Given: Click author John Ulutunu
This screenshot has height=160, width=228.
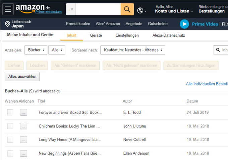Looking at the screenshot, I should [x=135, y=126].
